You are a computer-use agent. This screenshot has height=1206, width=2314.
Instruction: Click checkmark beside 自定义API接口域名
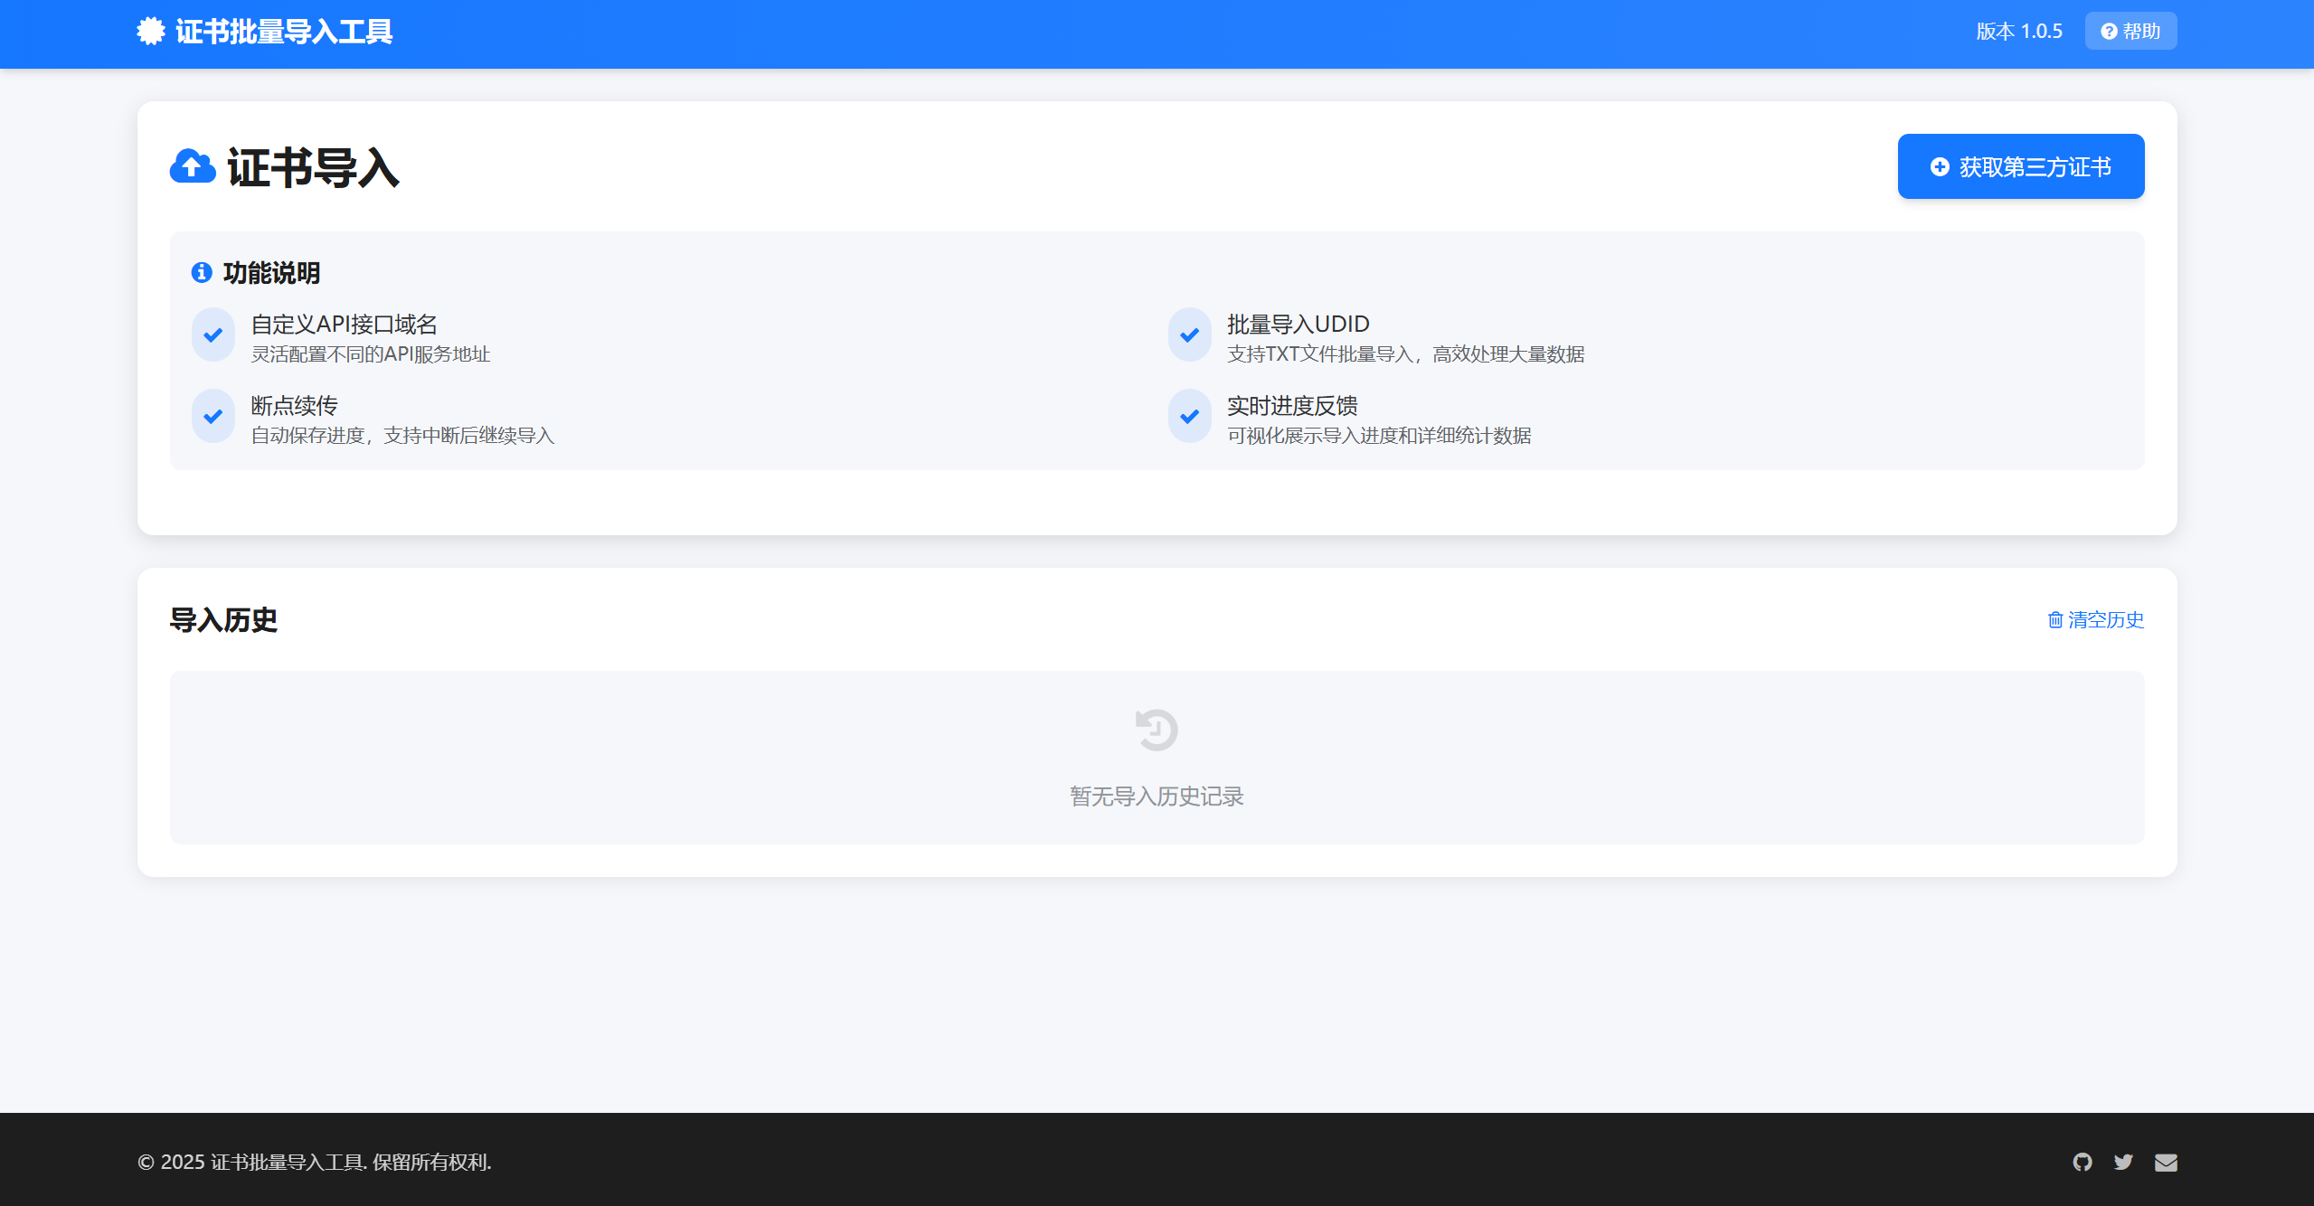(213, 335)
